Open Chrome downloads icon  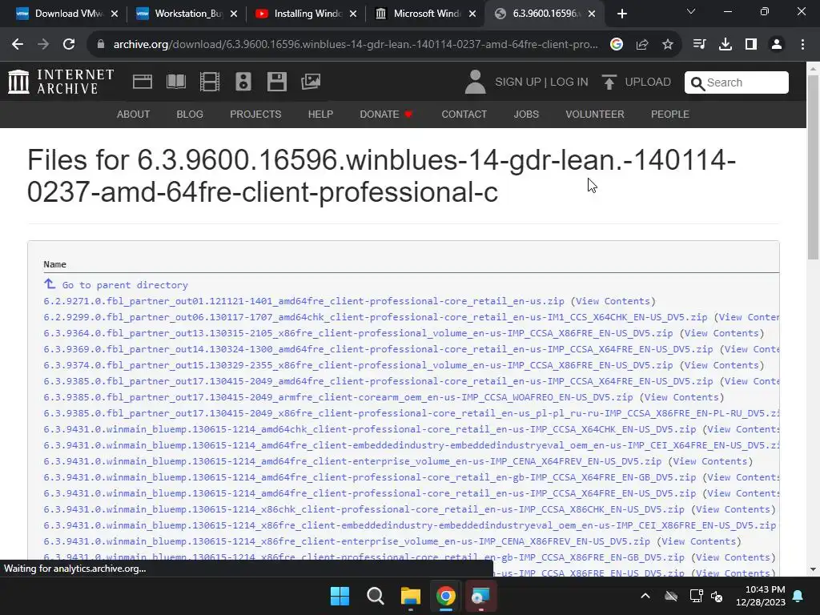point(726,45)
